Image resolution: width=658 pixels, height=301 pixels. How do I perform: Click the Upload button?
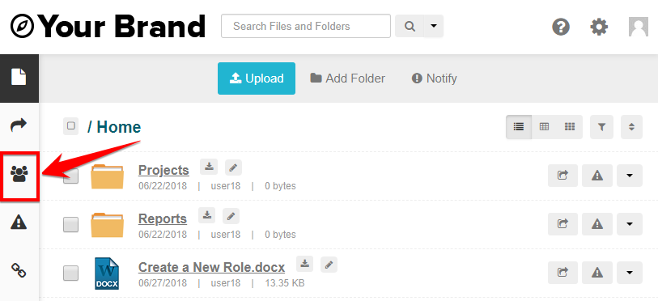click(257, 78)
